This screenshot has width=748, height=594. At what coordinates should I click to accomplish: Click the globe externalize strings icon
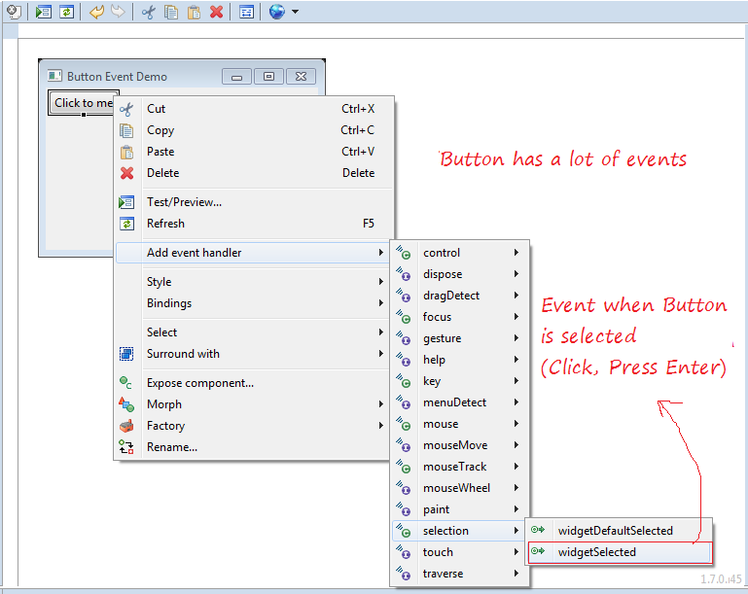[x=276, y=12]
